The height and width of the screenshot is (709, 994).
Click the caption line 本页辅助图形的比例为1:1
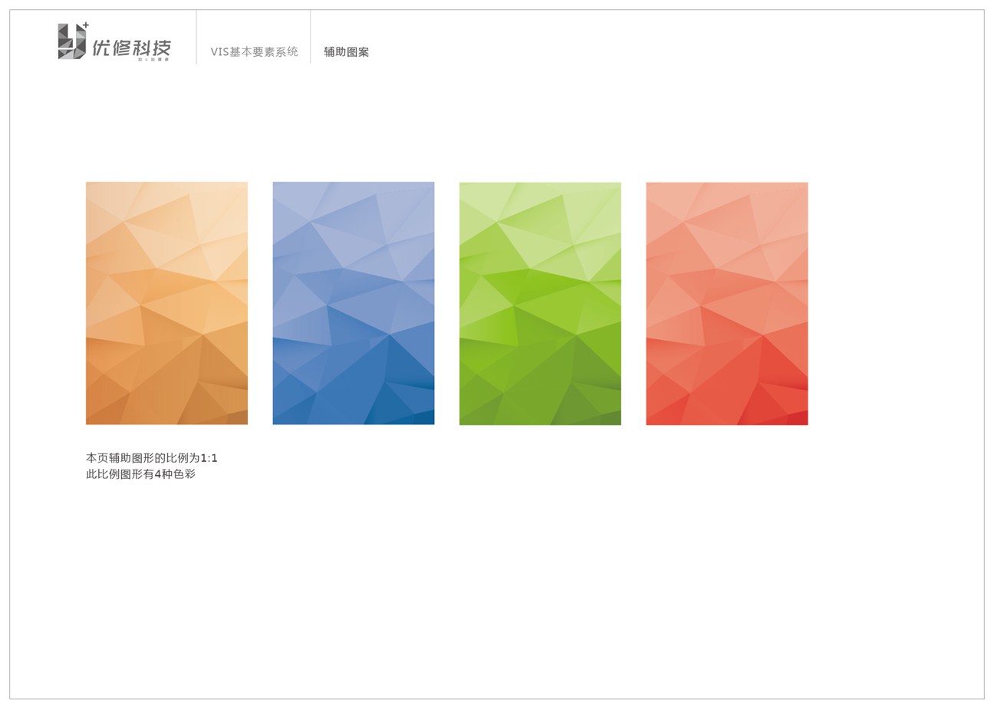[x=151, y=458]
